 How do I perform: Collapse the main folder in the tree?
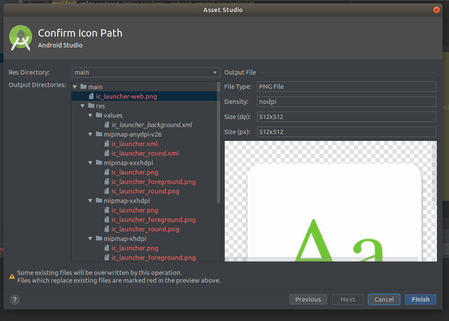tap(74, 87)
